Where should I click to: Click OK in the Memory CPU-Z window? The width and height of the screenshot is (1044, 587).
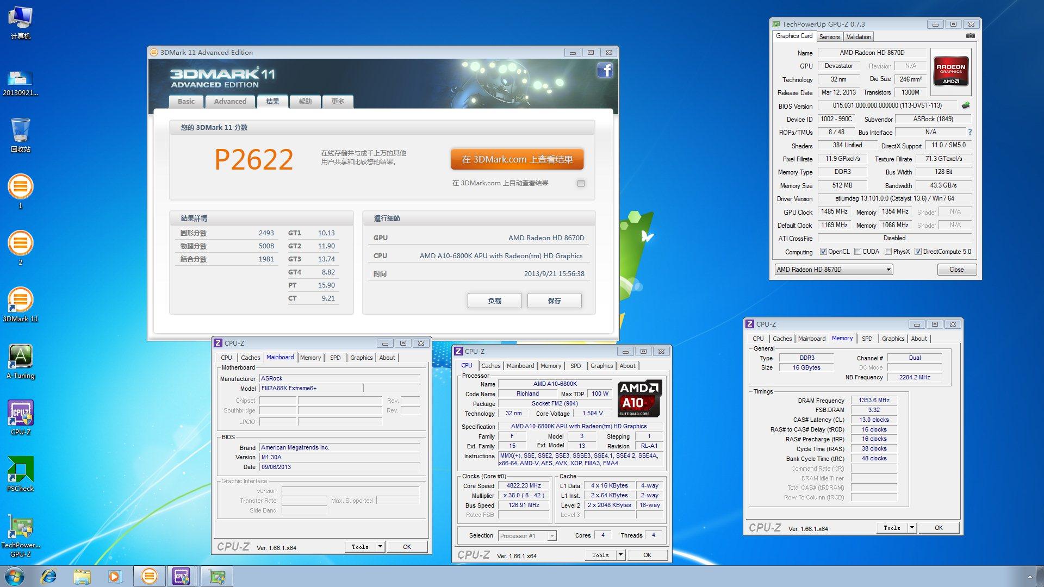939,528
